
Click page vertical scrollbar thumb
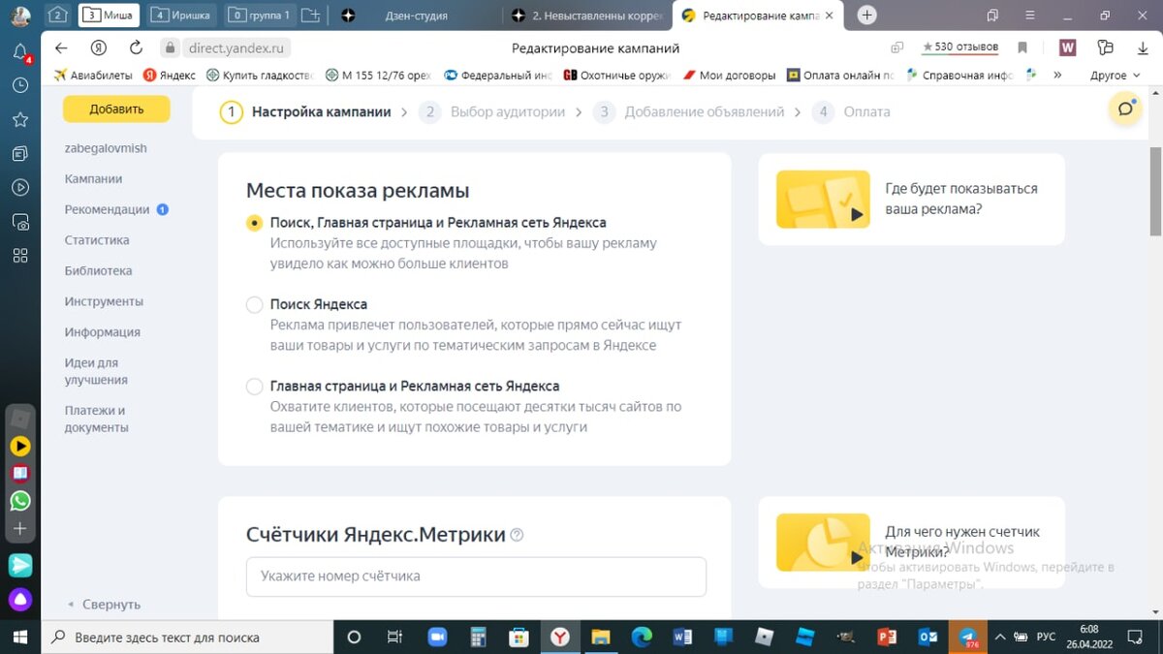coord(1155,191)
